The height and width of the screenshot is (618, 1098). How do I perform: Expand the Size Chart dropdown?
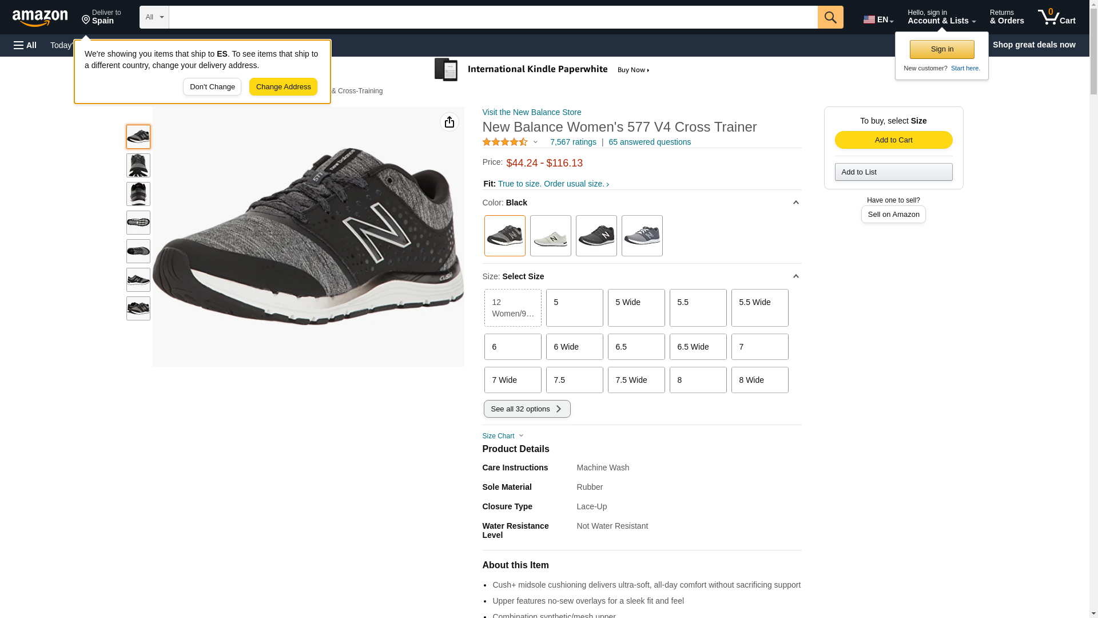click(x=503, y=436)
